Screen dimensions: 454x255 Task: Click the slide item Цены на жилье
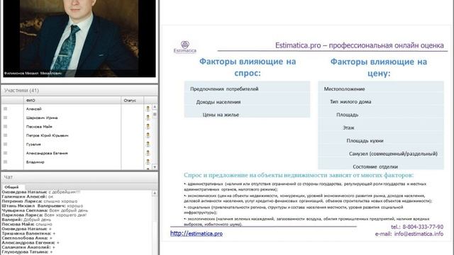(221, 115)
